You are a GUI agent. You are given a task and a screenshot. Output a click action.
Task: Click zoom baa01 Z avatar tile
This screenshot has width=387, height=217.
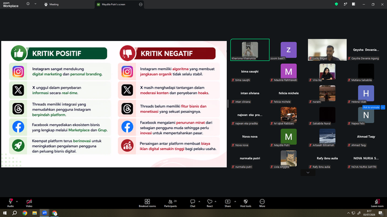[288, 50]
